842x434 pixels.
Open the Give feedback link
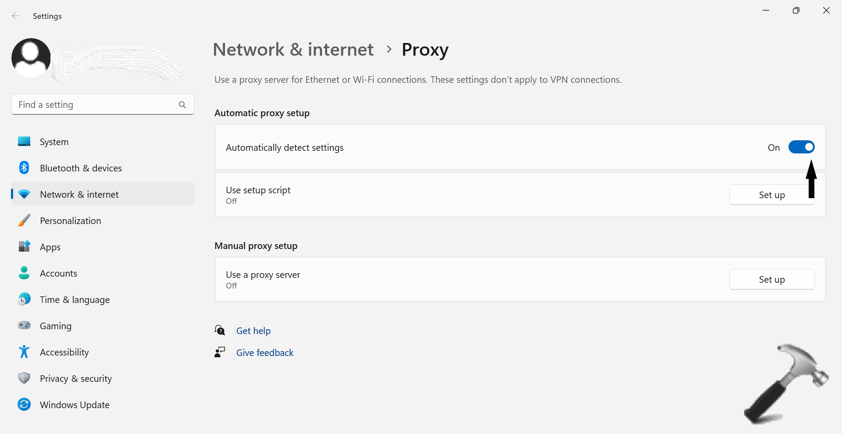pyautogui.click(x=264, y=353)
